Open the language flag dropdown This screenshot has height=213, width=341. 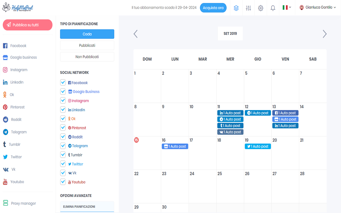[287, 7]
